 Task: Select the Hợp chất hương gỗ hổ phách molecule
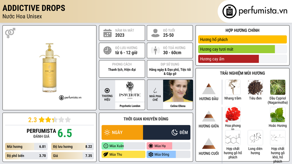pos(233,138)
